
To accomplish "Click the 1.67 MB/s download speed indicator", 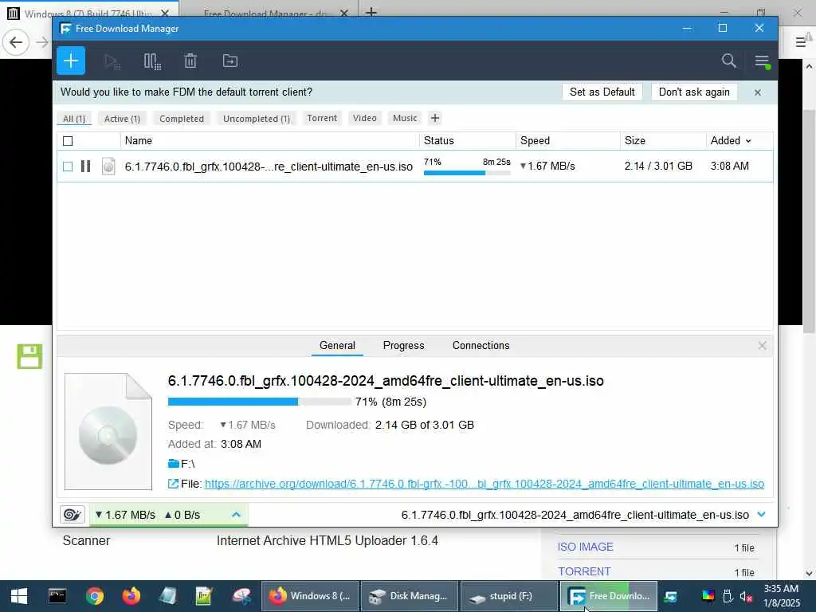I will click(125, 515).
